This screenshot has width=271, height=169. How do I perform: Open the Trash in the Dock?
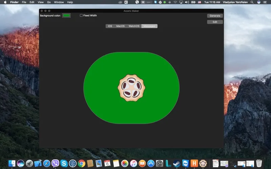tap(259, 164)
